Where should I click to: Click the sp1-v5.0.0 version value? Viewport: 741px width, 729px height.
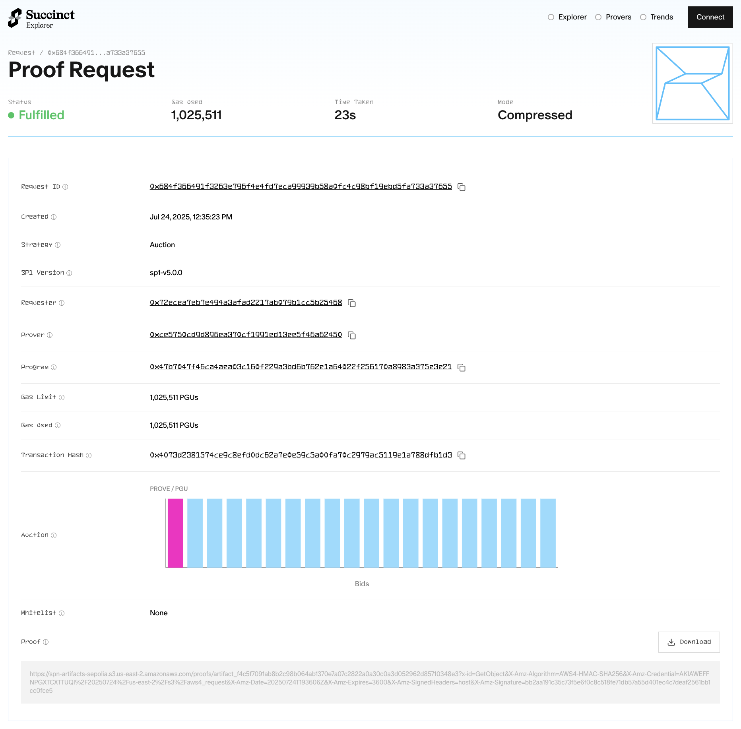pyautogui.click(x=166, y=273)
